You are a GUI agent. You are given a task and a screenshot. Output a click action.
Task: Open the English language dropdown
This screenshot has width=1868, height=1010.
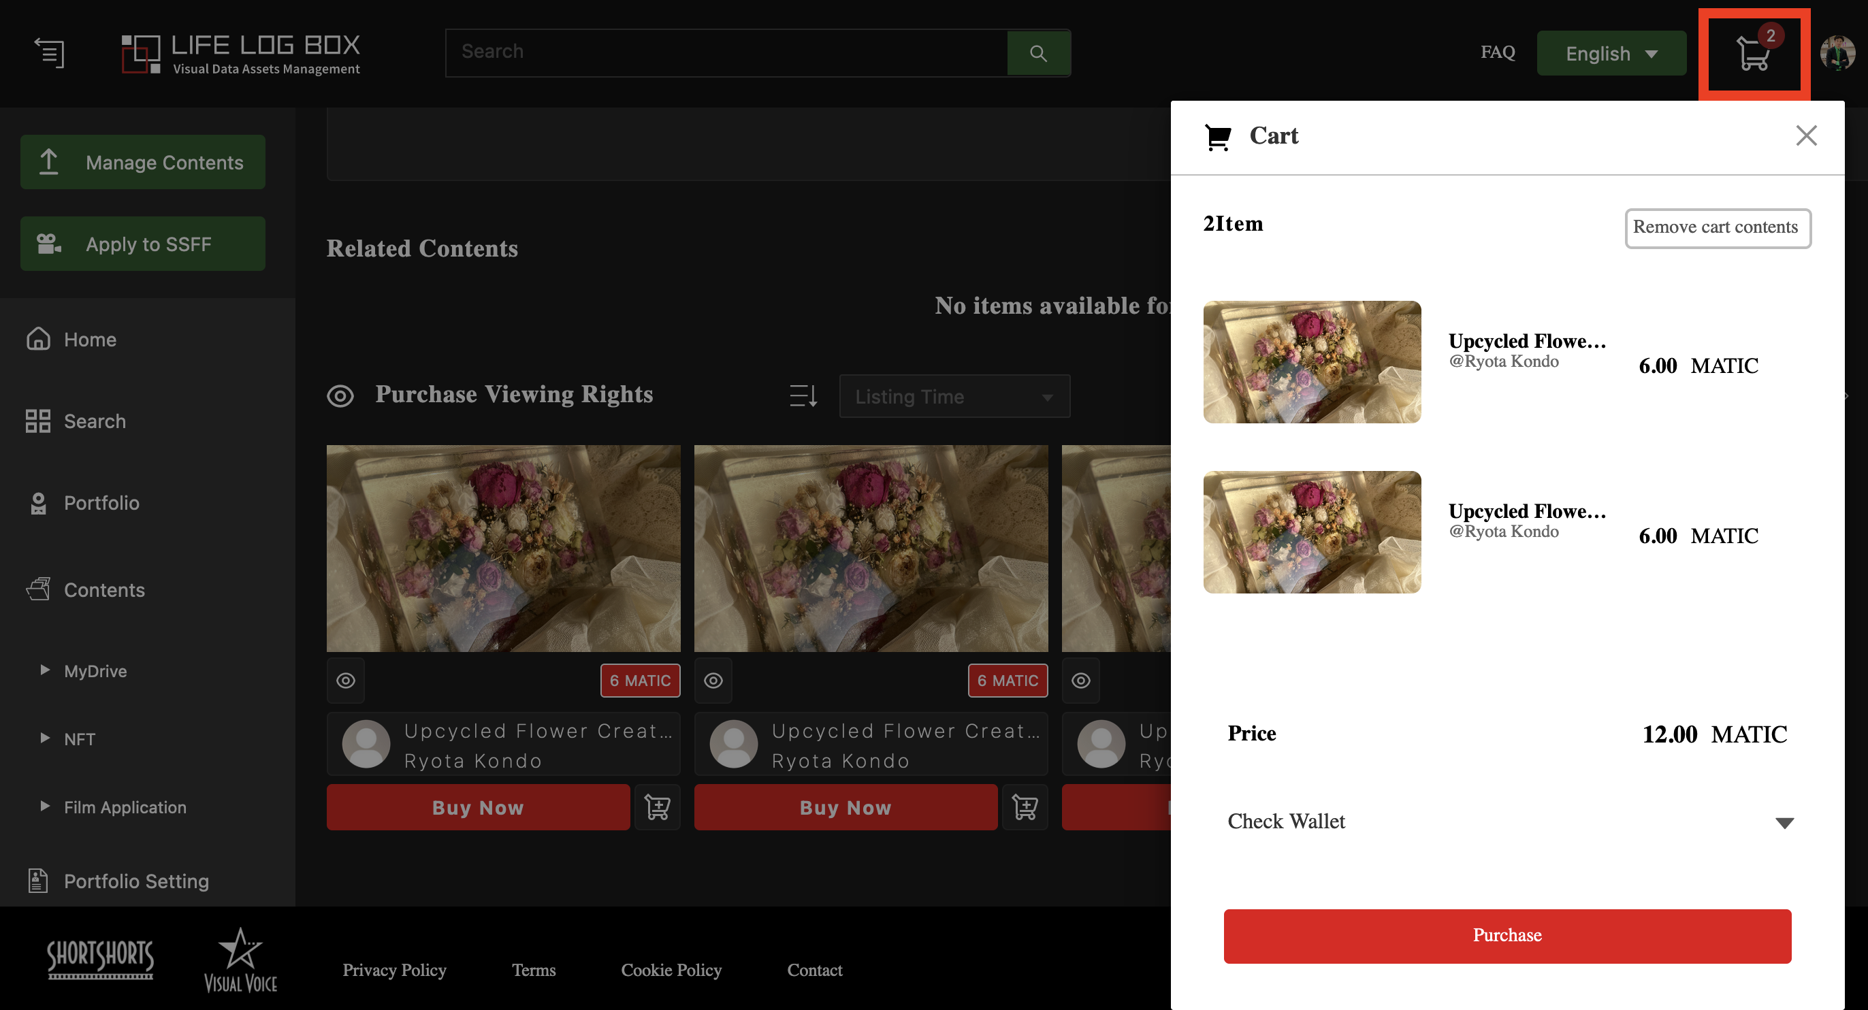1611,54
